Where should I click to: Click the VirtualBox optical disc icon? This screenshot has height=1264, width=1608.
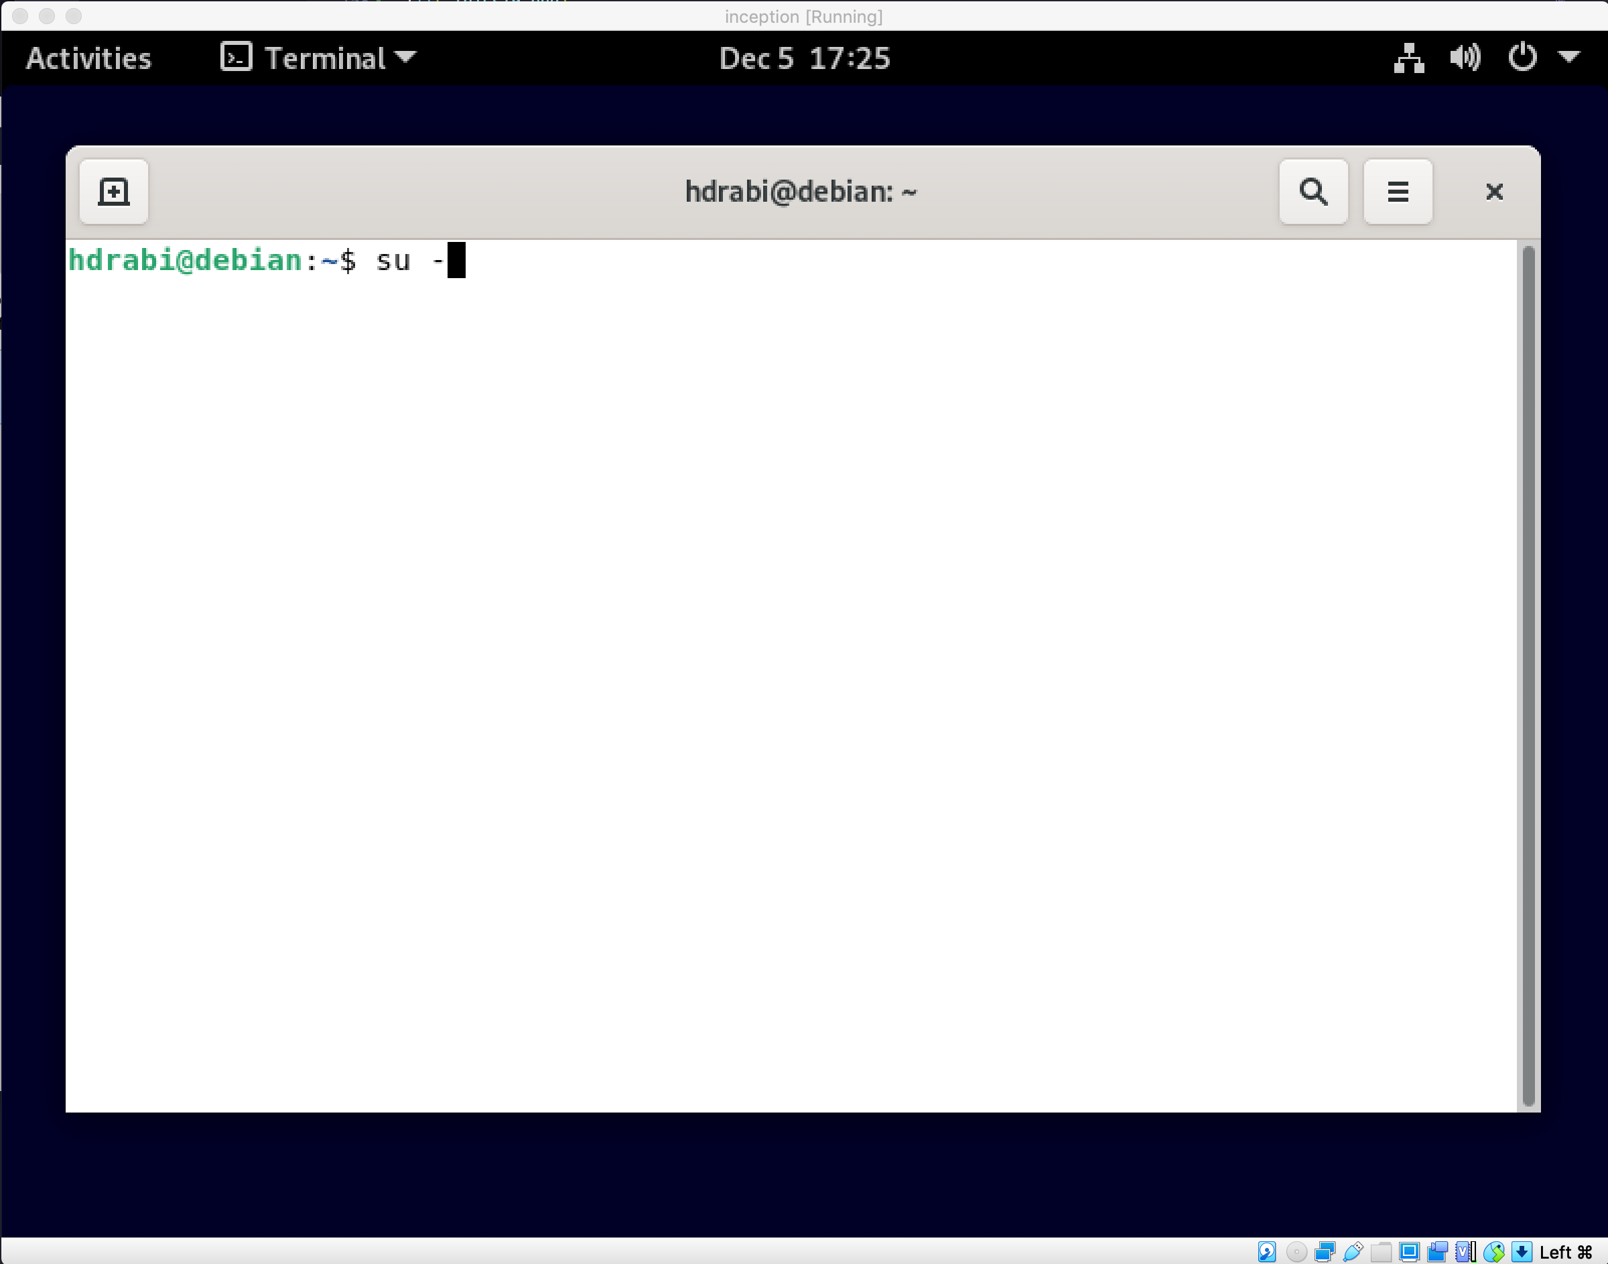click(1296, 1251)
